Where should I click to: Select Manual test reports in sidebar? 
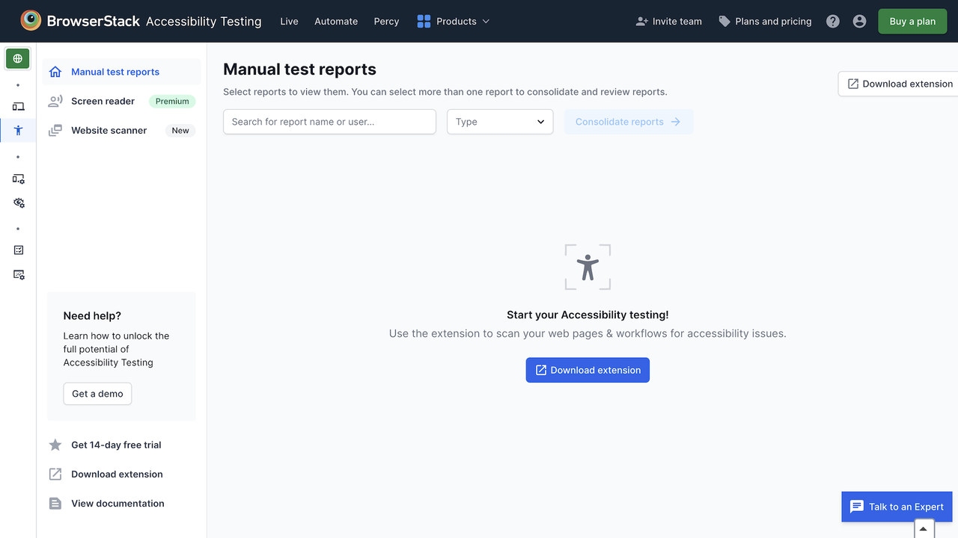point(115,72)
